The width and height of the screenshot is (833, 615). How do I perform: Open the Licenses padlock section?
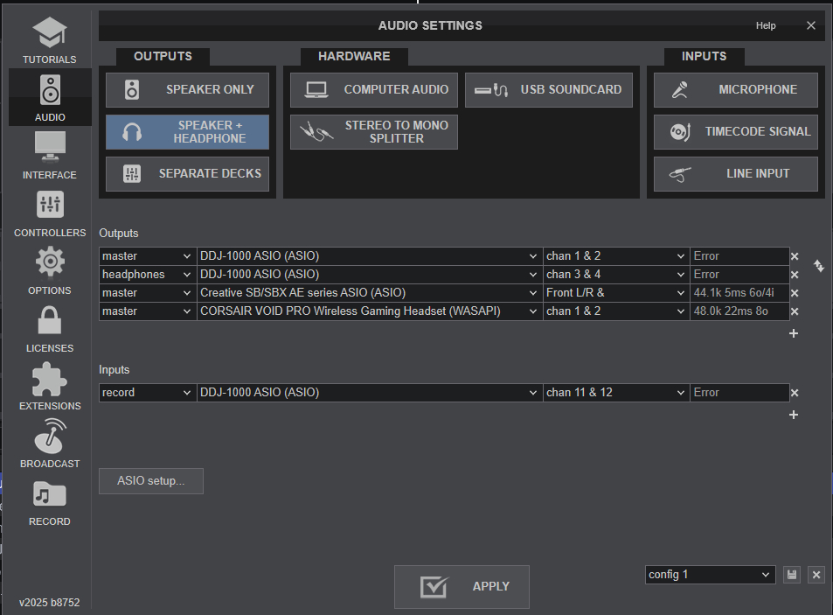(50, 329)
